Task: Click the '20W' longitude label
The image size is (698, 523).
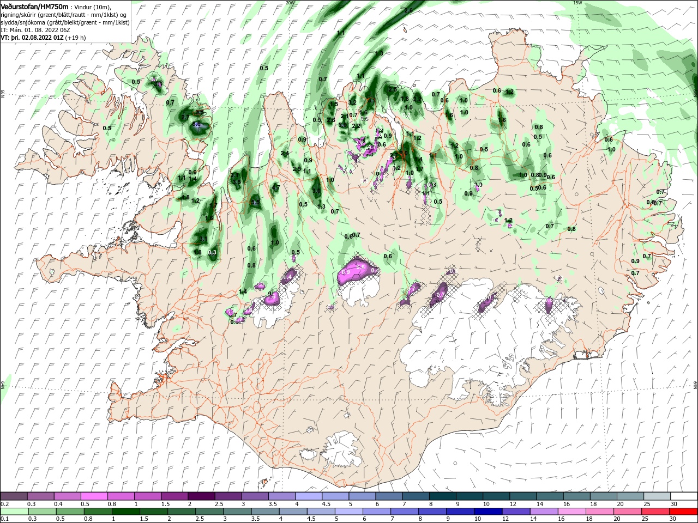Action: tap(290, 3)
